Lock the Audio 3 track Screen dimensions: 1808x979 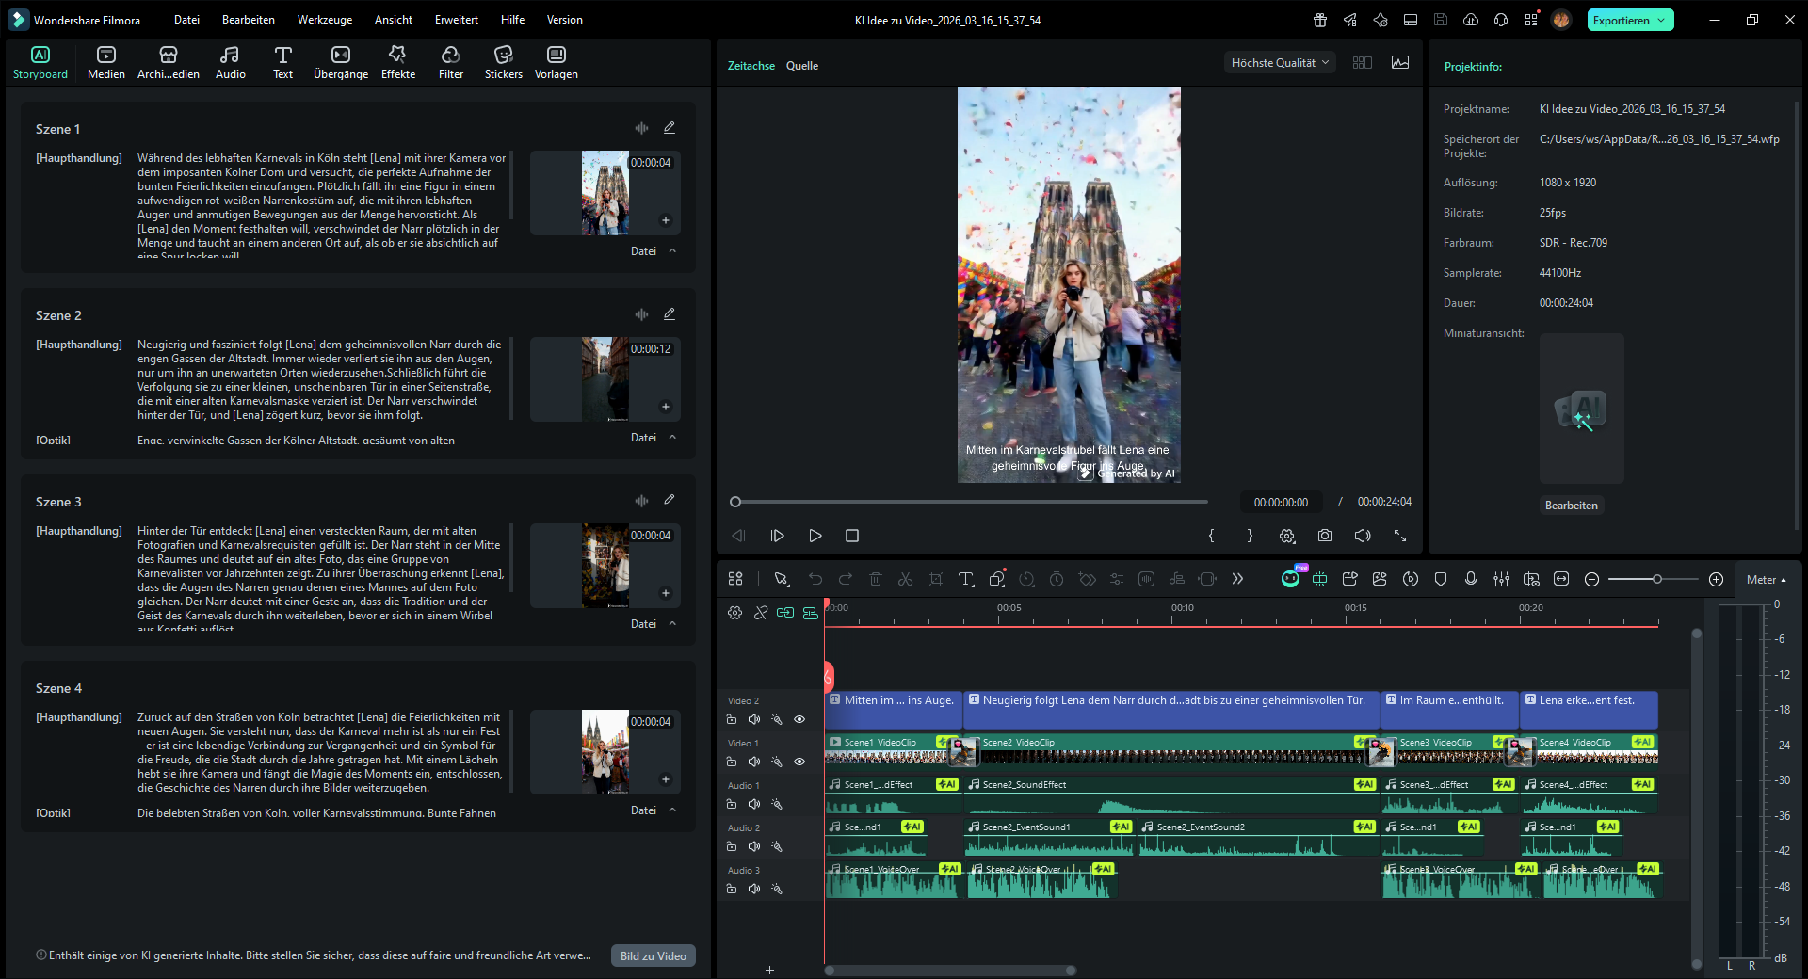732,889
